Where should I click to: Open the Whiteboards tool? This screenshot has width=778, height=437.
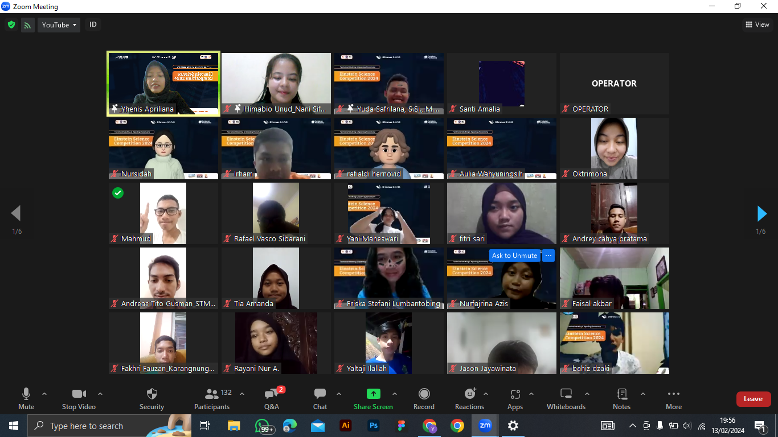(x=566, y=398)
